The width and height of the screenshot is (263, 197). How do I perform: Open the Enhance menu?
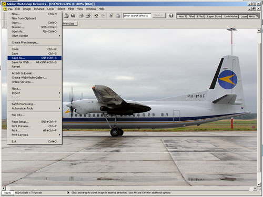(39, 9)
